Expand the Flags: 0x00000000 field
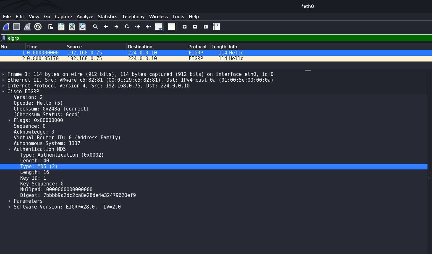 [x=9, y=120]
